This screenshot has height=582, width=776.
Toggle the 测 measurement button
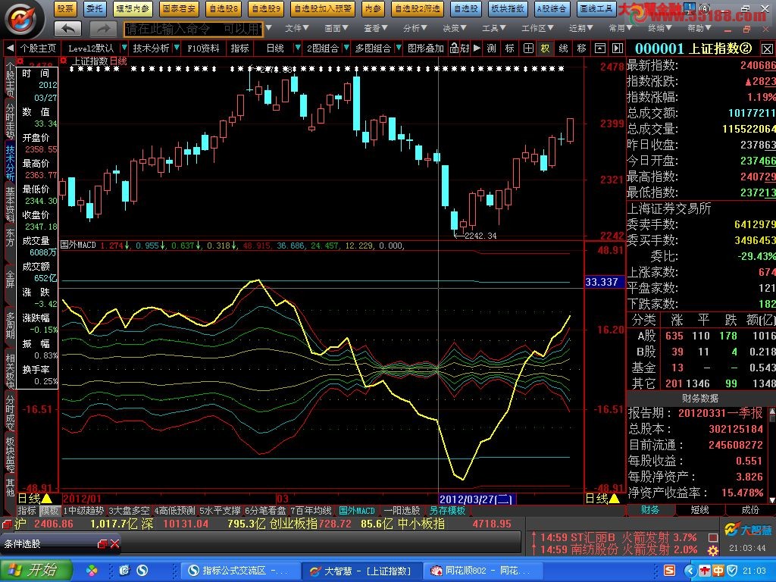(x=491, y=48)
